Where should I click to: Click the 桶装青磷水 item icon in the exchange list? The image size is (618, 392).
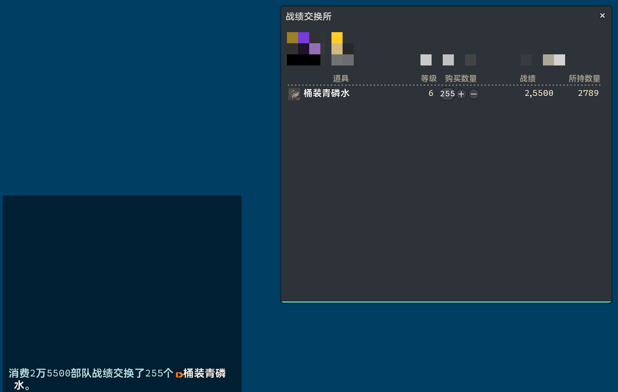[x=294, y=94]
